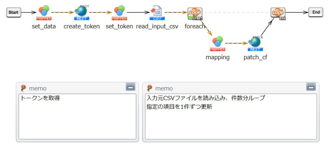
Task: Collapse the left memo with minimize button
Action: click(x=130, y=87)
